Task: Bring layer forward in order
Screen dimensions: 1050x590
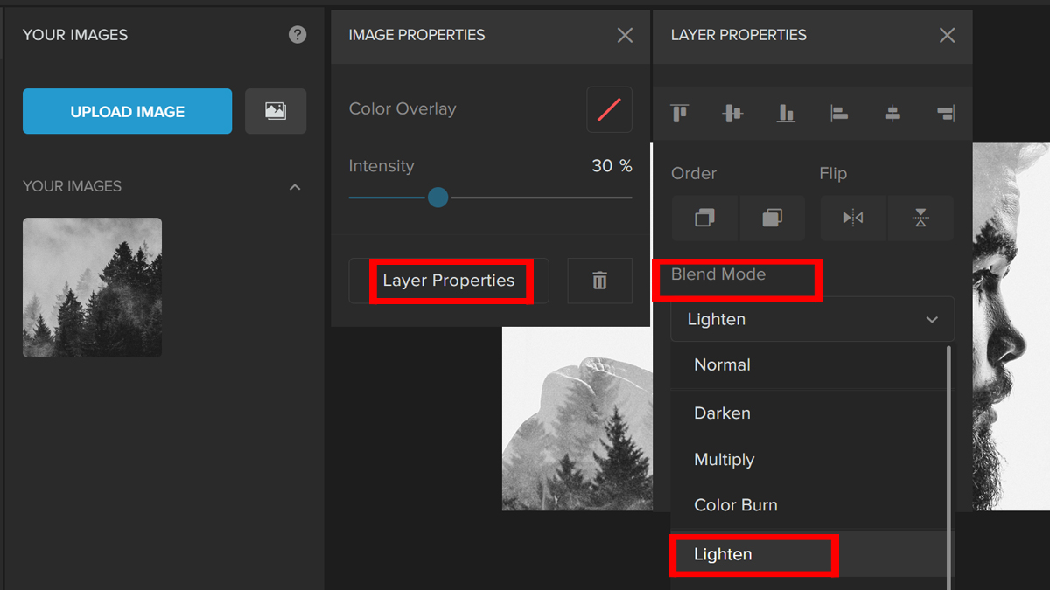Action: pyautogui.click(x=772, y=218)
